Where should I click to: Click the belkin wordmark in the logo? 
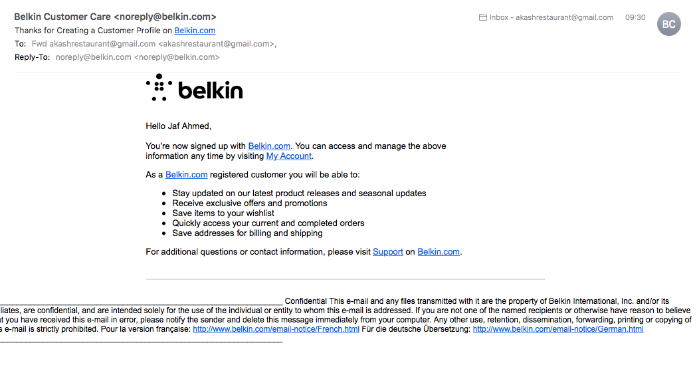coord(211,90)
